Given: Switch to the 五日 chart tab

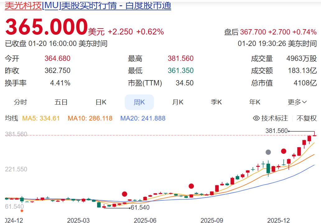Looking at the screenshot, I should click(61, 102).
